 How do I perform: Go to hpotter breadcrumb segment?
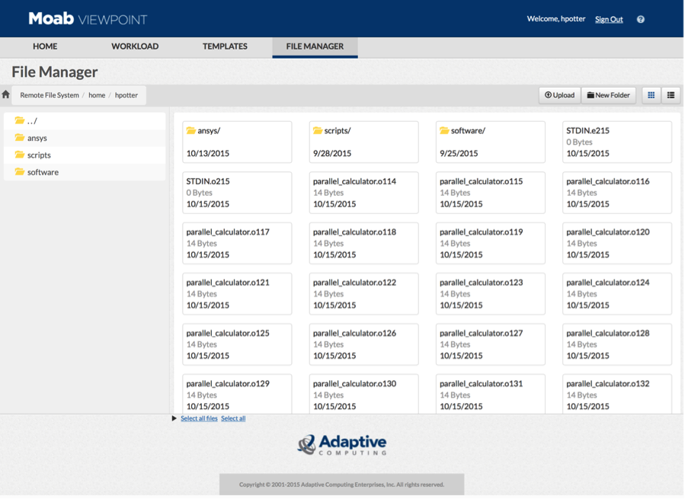pos(126,94)
